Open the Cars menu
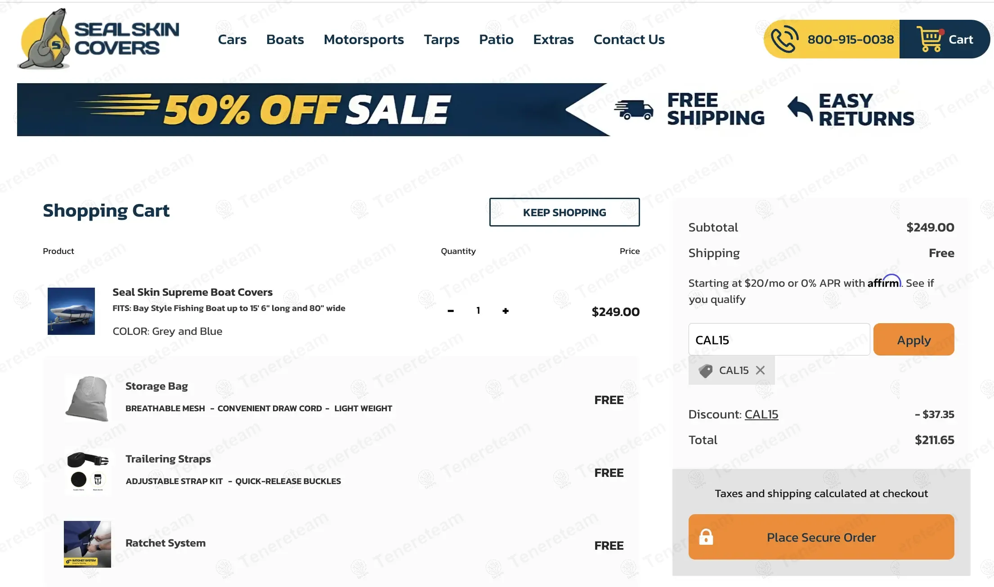Viewport: 994px width, 587px height. (x=232, y=40)
